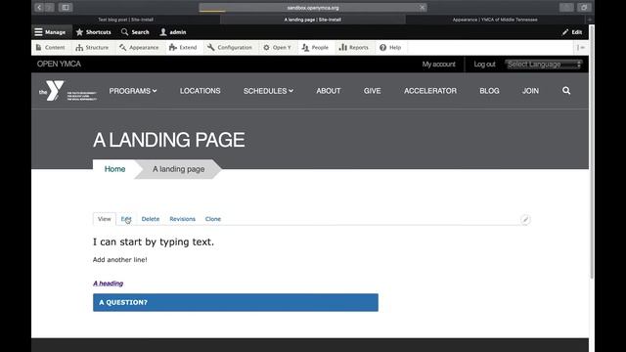Open LOCATIONS page
Viewport: 626px width, 352px height.
[200, 91]
